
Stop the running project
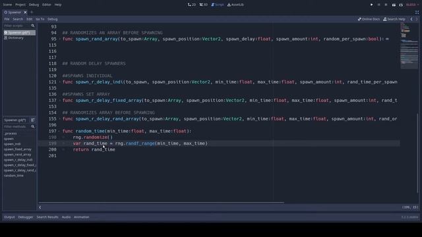tap(386, 5)
